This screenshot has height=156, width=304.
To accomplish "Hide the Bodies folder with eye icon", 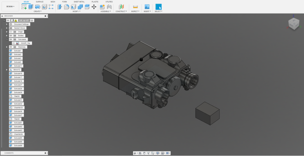I will [11, 36].
